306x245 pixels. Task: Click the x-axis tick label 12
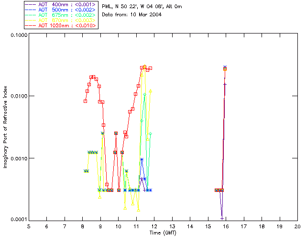pos(154,226)
